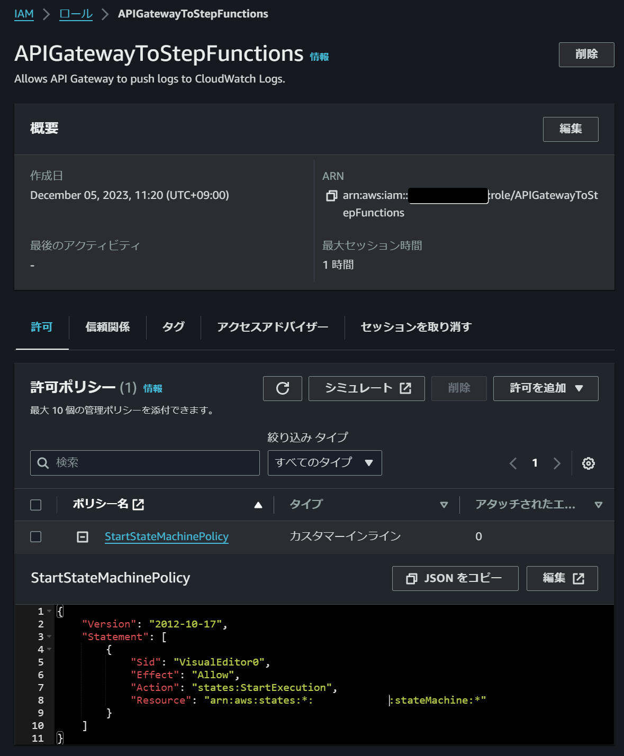Screen dimensions: 624x756
Task: Click the next page arrow in pagination
Action: tap(557, 462)
